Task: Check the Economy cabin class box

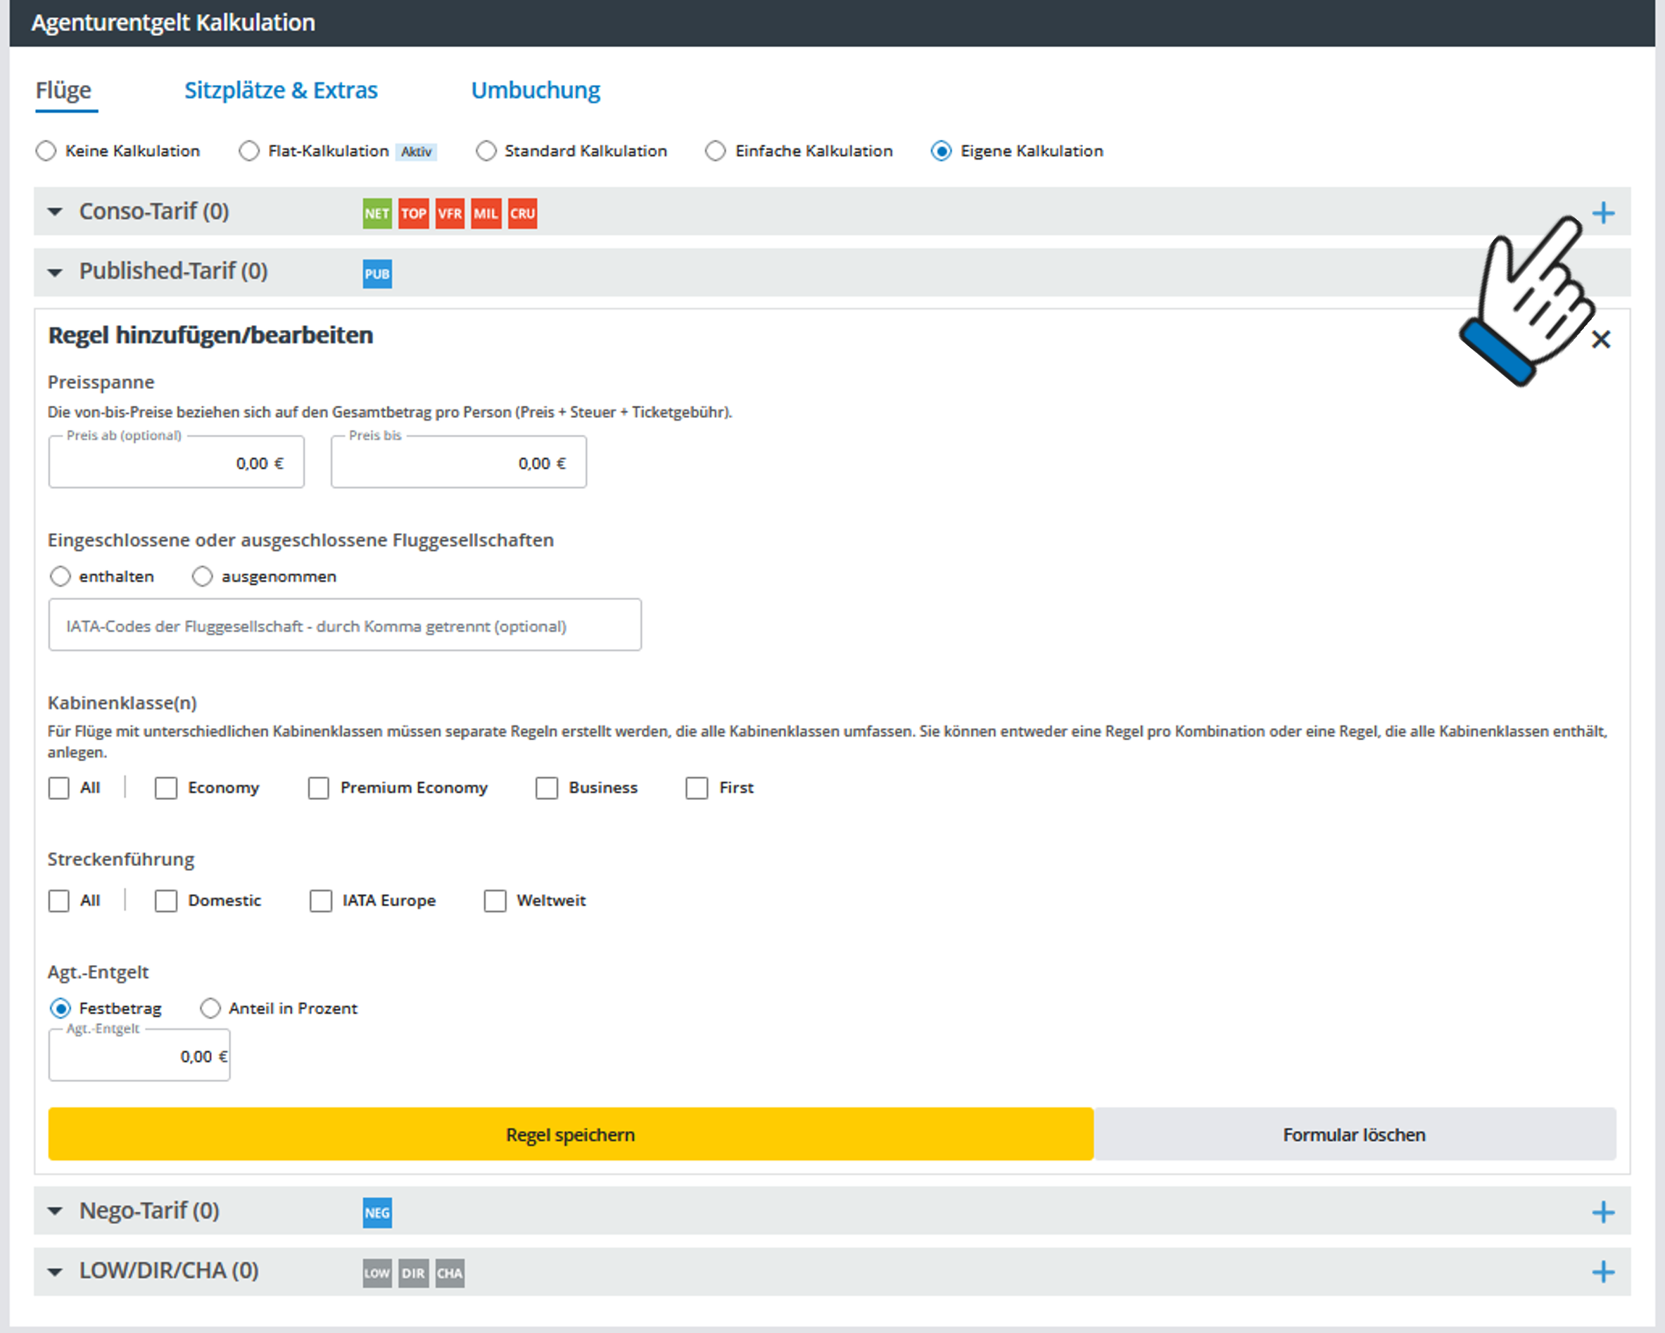Action: 166,788
